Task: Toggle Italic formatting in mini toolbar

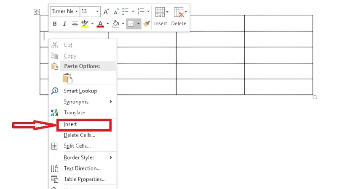Action: [64, 24]
